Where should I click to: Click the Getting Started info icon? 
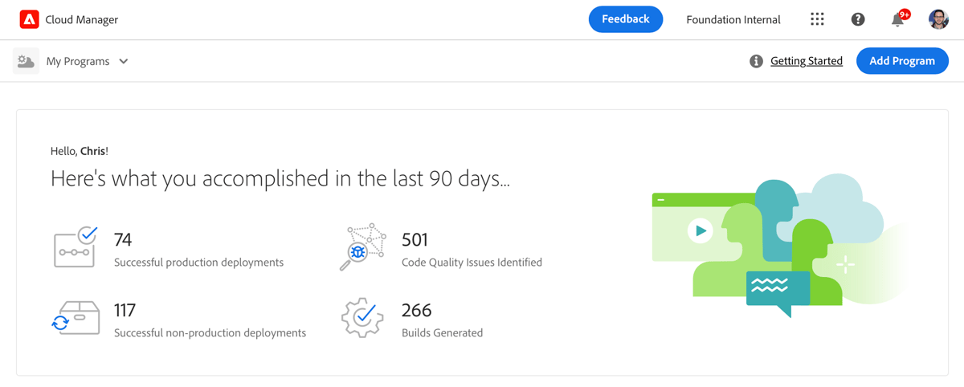(756, 61)
